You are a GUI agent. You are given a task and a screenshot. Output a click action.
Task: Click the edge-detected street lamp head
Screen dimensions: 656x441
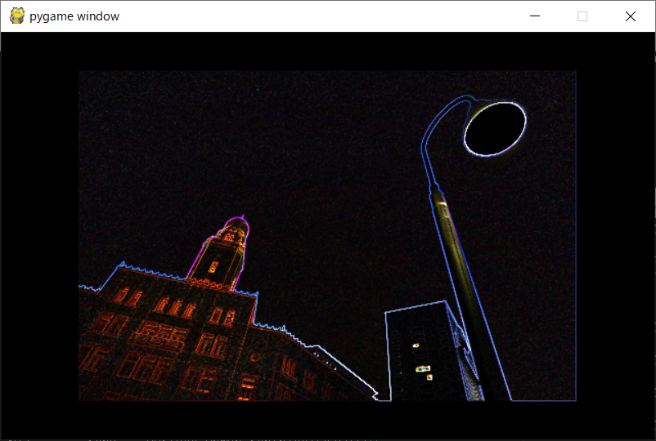(495, 129)
